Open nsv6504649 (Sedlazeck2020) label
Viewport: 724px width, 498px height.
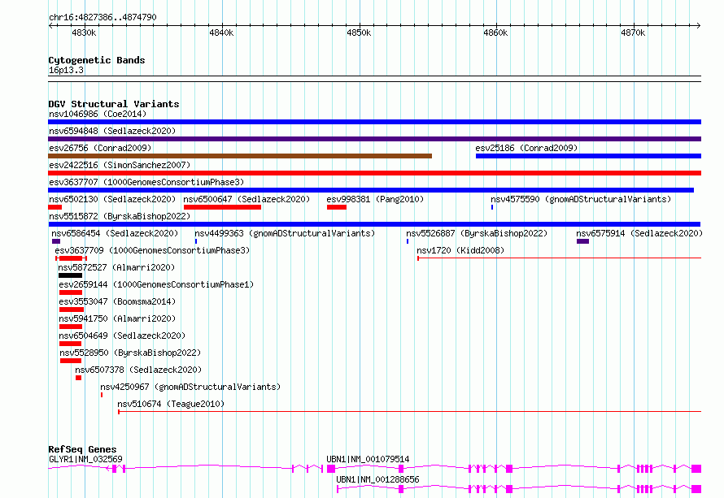[122, 336]
